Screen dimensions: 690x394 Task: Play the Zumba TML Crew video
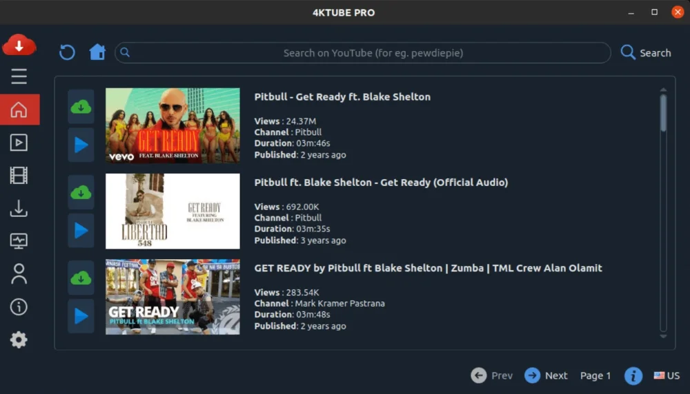81,316
